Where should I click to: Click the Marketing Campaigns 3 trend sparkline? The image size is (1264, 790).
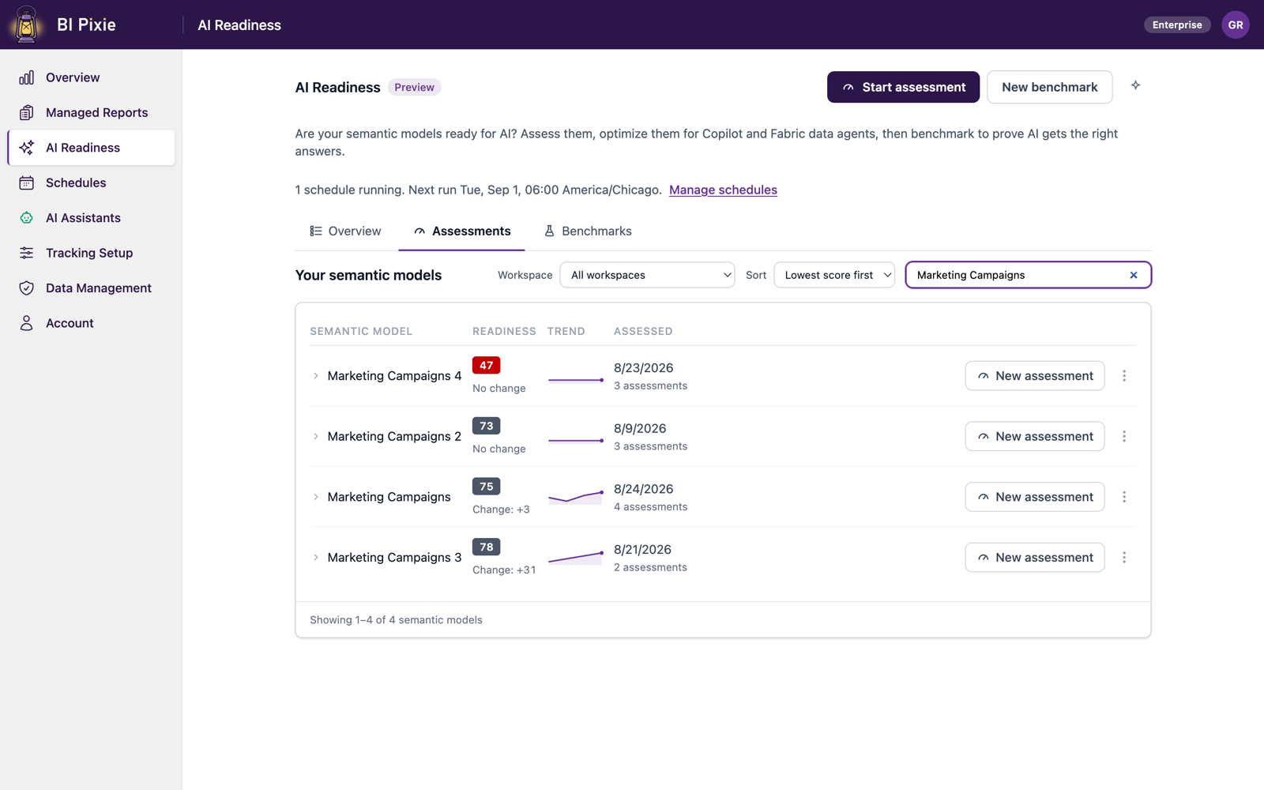click(x=576, y=558)
